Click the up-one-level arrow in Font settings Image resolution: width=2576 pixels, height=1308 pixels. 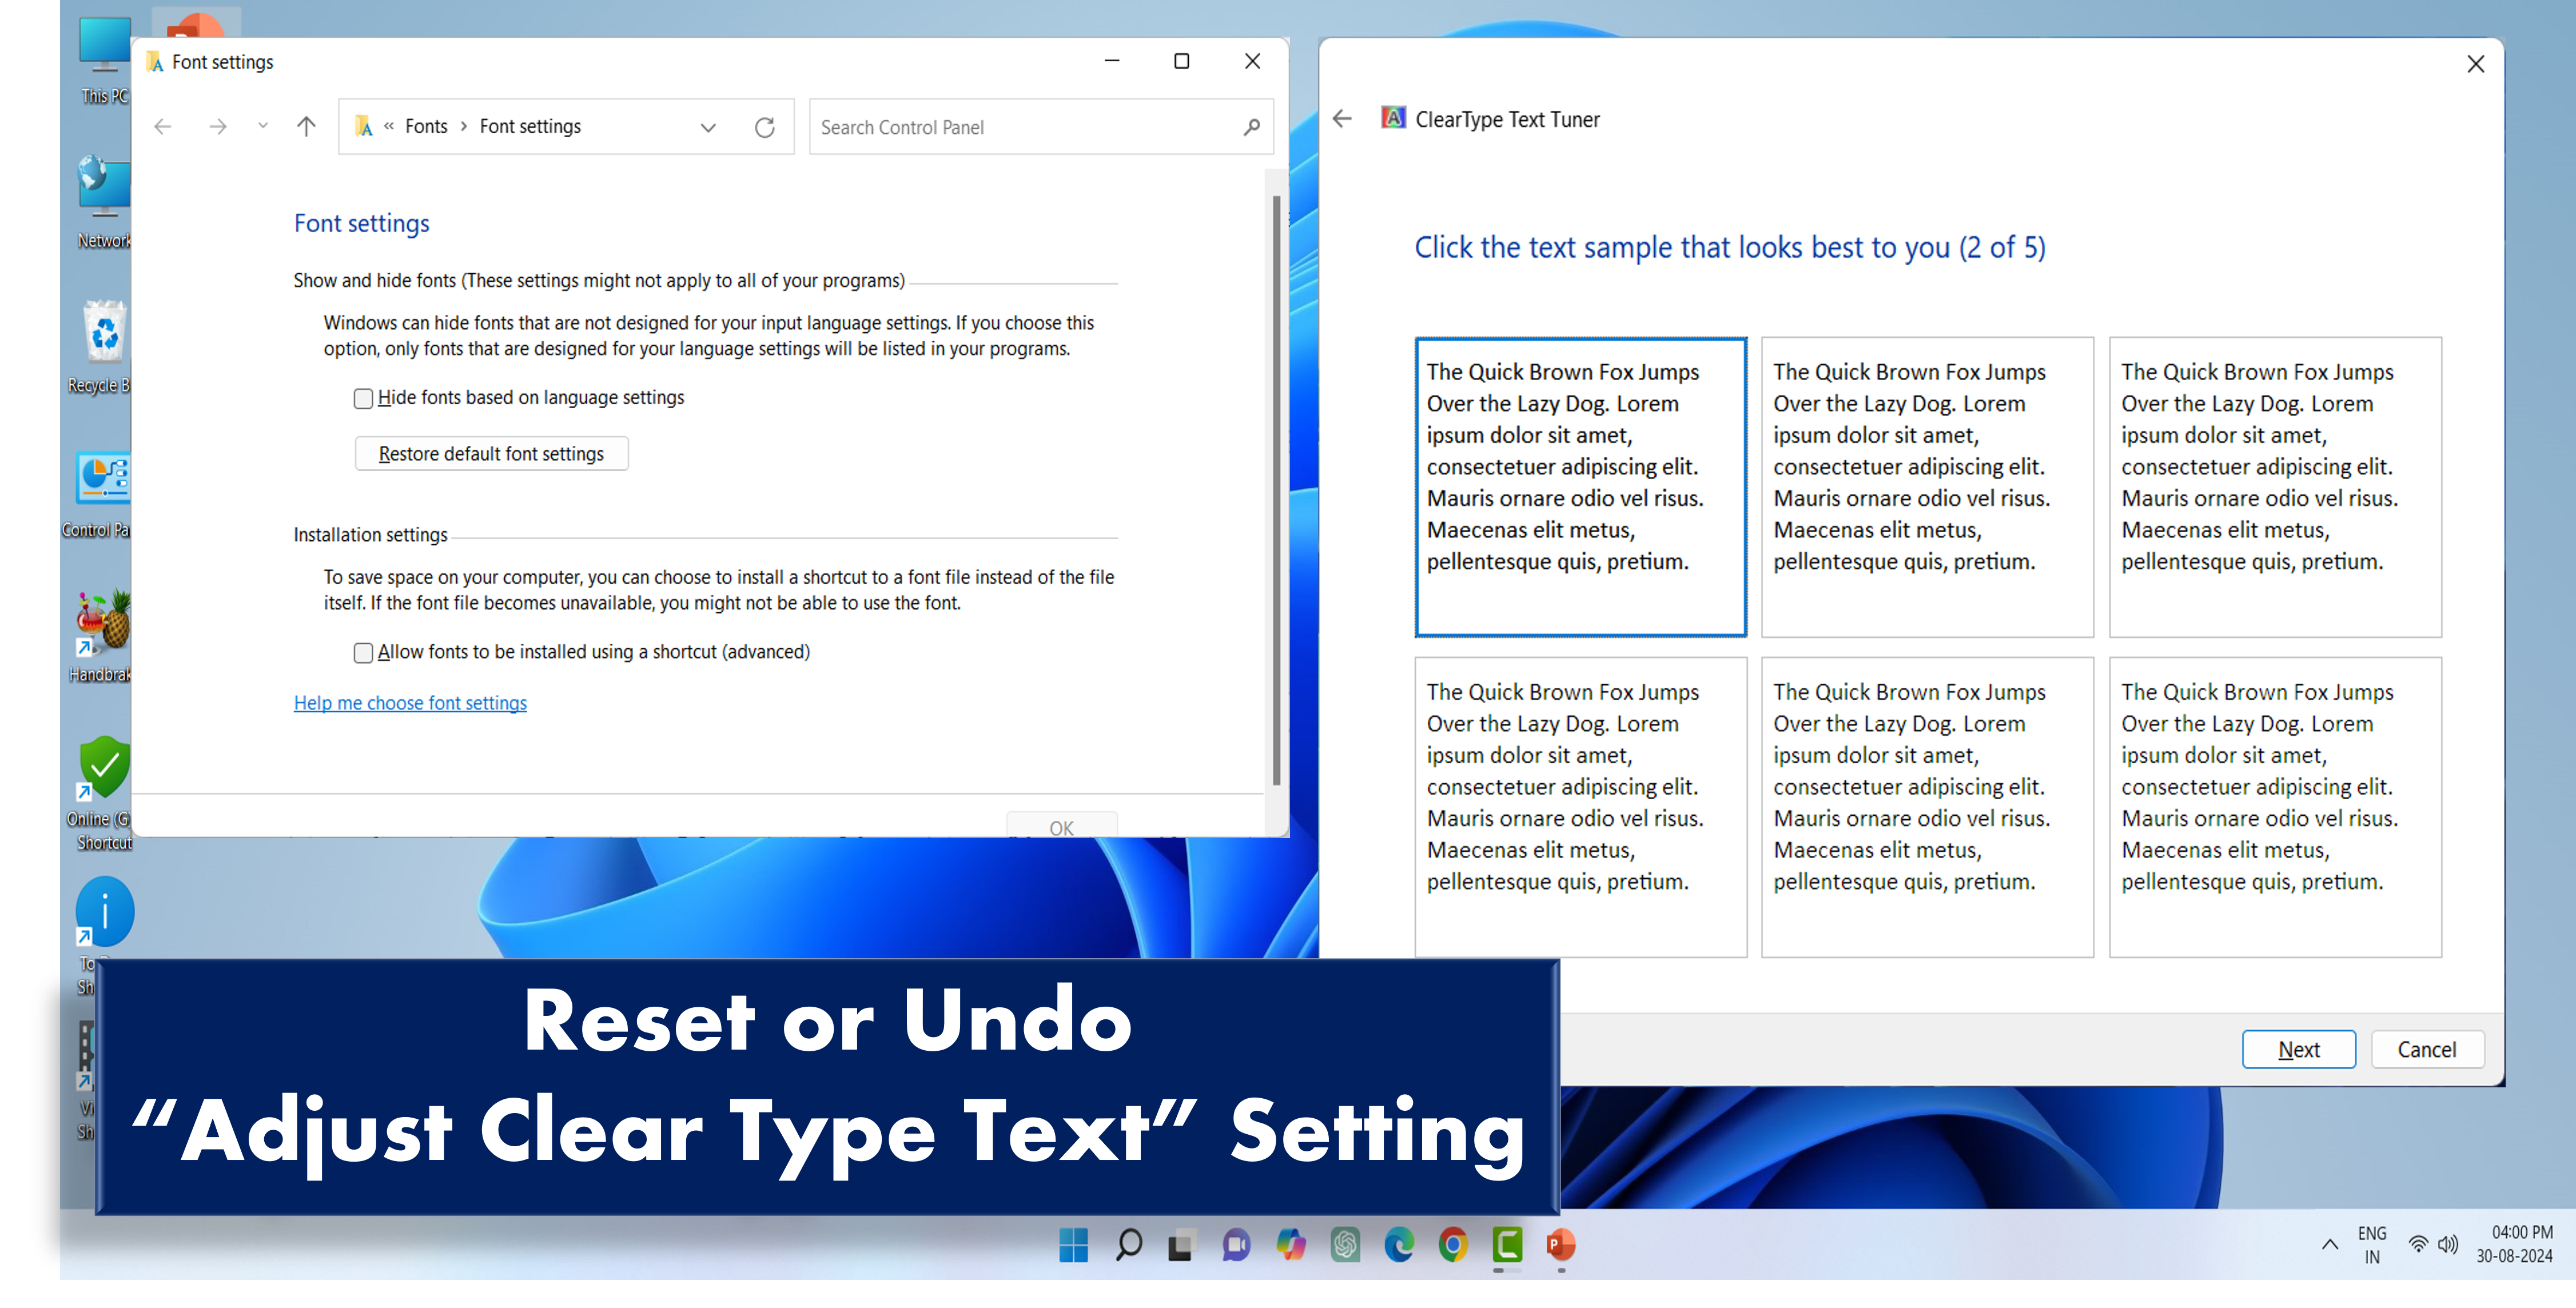(306, 126)
